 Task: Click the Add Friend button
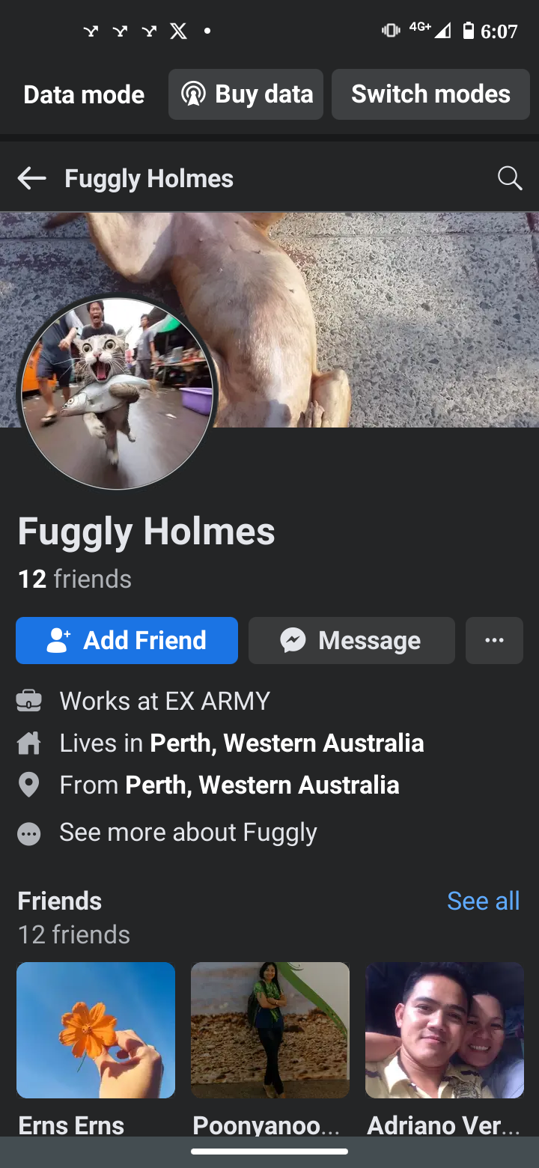(127, 640)
